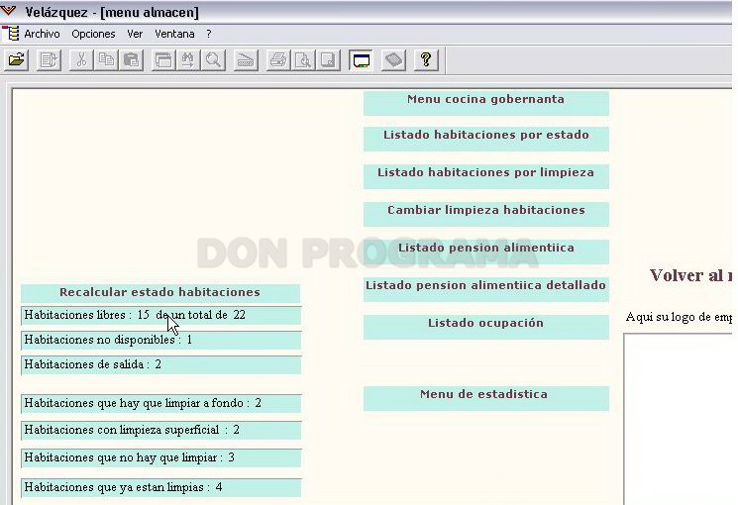Viewport: 738px width, 505px height.
Task: Open Menu de estadistica
Action: point(486,399)
